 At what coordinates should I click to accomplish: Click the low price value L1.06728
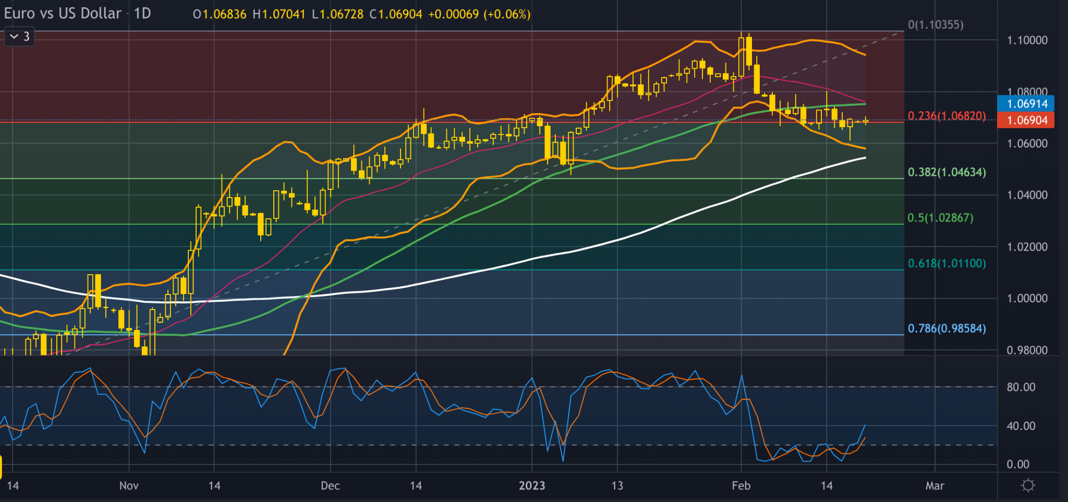coord(337,14)
